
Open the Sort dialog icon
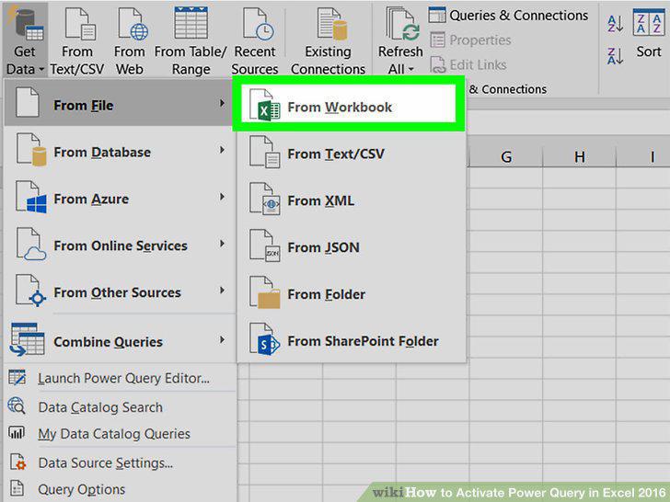(x=648, y=22)
